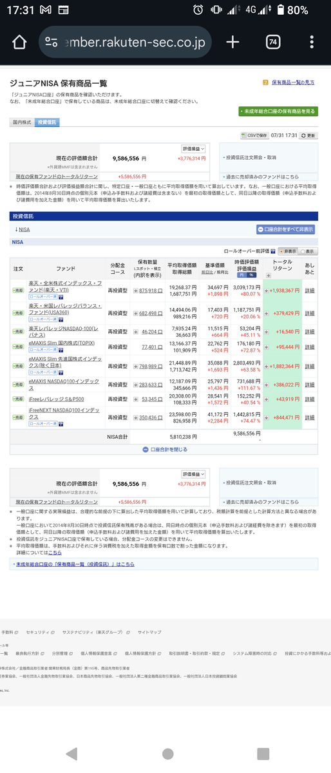Open 楽天・米国レバレッジバランス・ファンド(USA360) link

tap(64, 309)
